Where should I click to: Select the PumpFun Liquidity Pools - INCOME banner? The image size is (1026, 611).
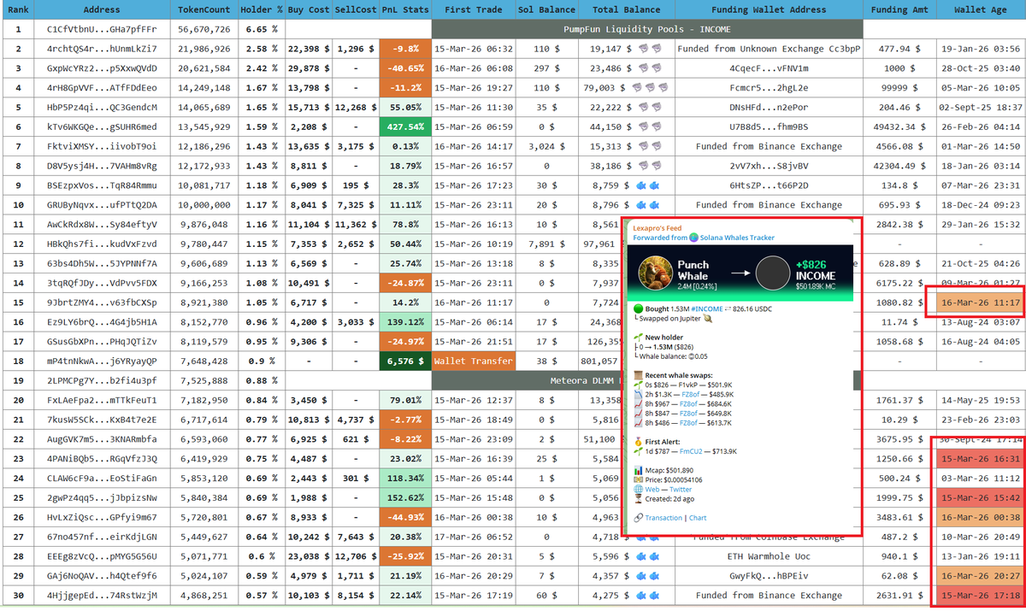(647, 29)
